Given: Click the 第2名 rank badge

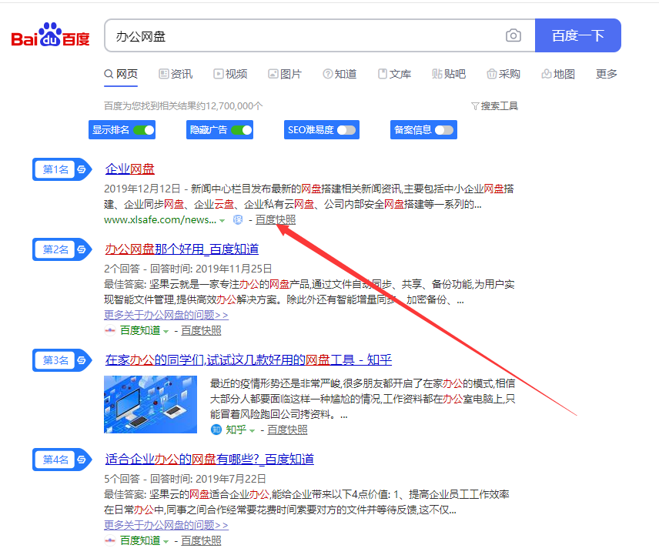Looking at the screenshot, I should click(62, 249).
